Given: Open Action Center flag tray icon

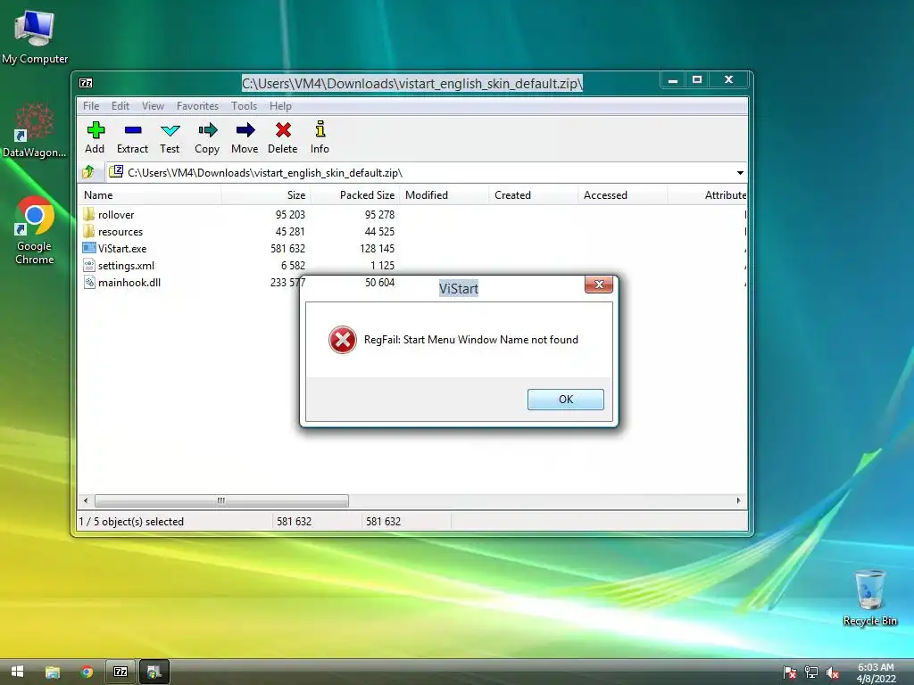Looking at the screenshot, I should point(789,673).
